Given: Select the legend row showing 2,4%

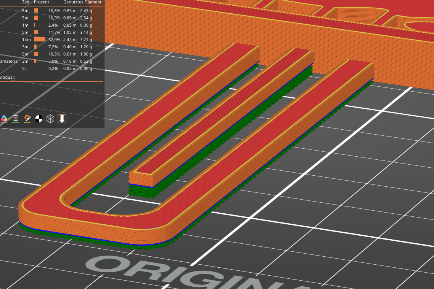Looking at the screenshot, I should tap(52, 25).
